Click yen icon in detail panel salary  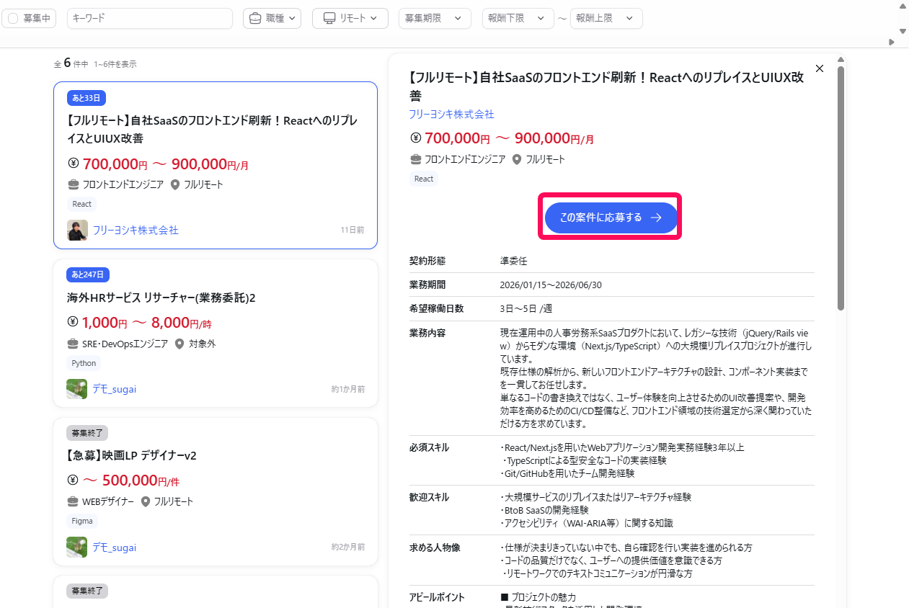[x=415, y=138]
